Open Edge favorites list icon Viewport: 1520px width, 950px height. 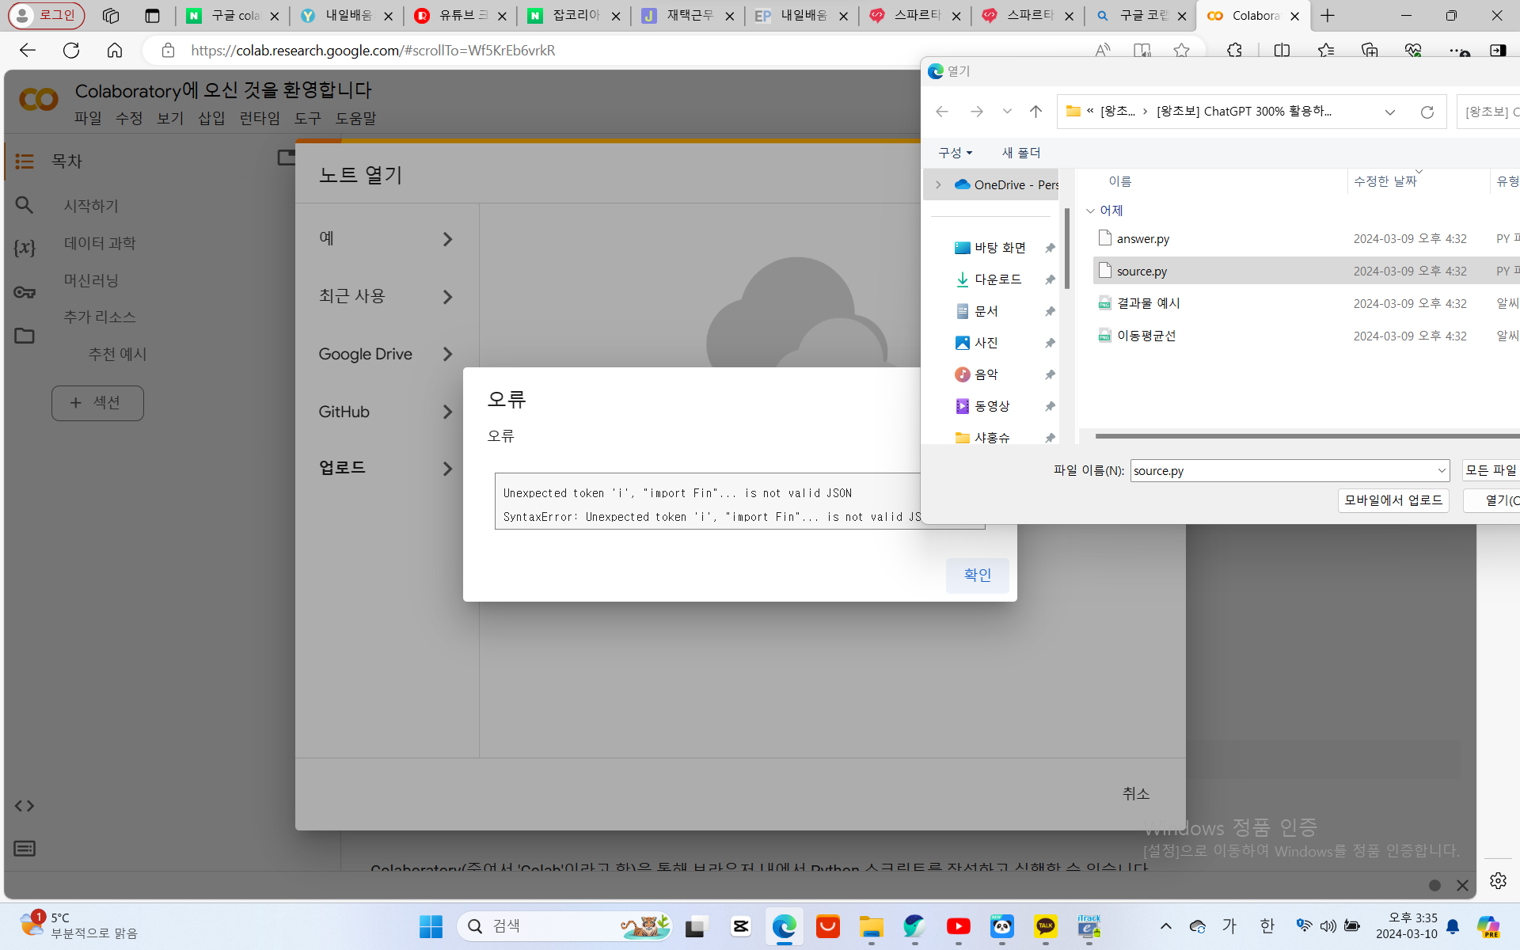[1326, 51]
